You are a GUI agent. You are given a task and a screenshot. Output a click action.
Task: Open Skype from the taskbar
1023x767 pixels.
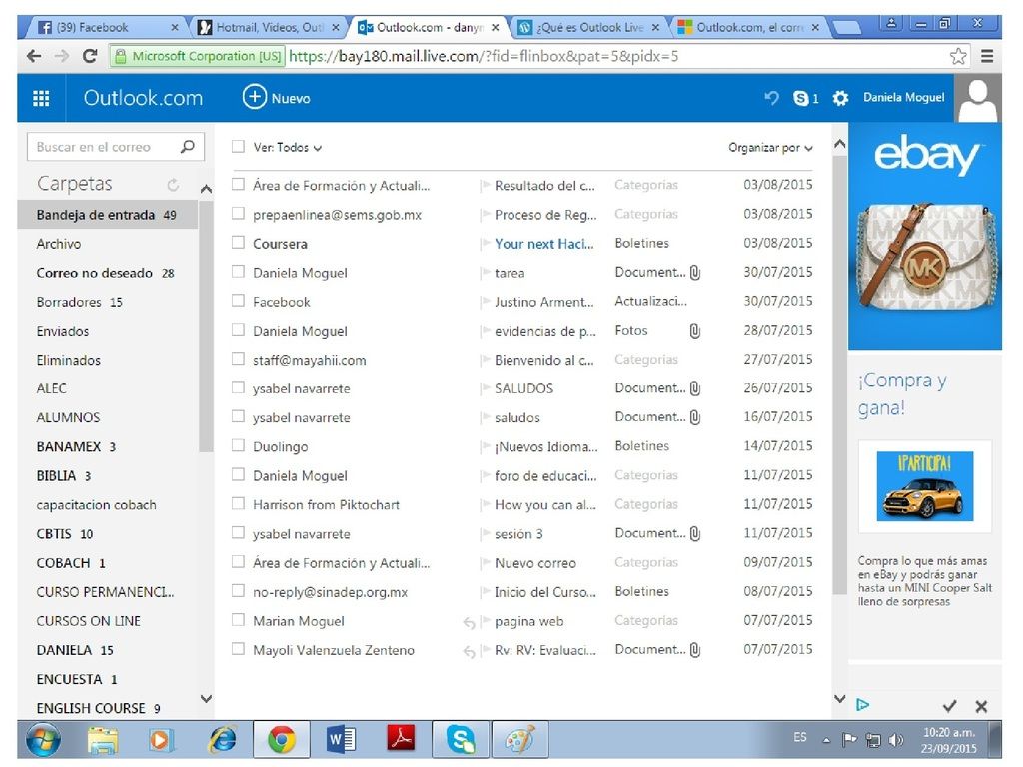[x=461, y=740]
